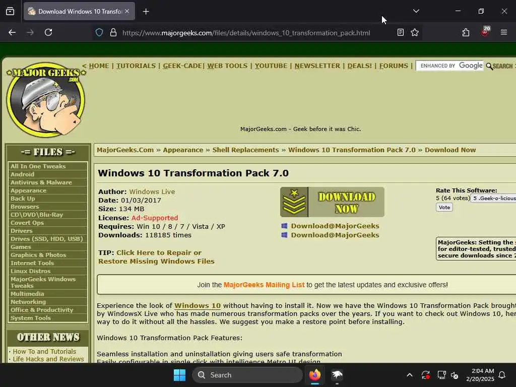
Task: Click the big Download Now banner
Action: 332,202
